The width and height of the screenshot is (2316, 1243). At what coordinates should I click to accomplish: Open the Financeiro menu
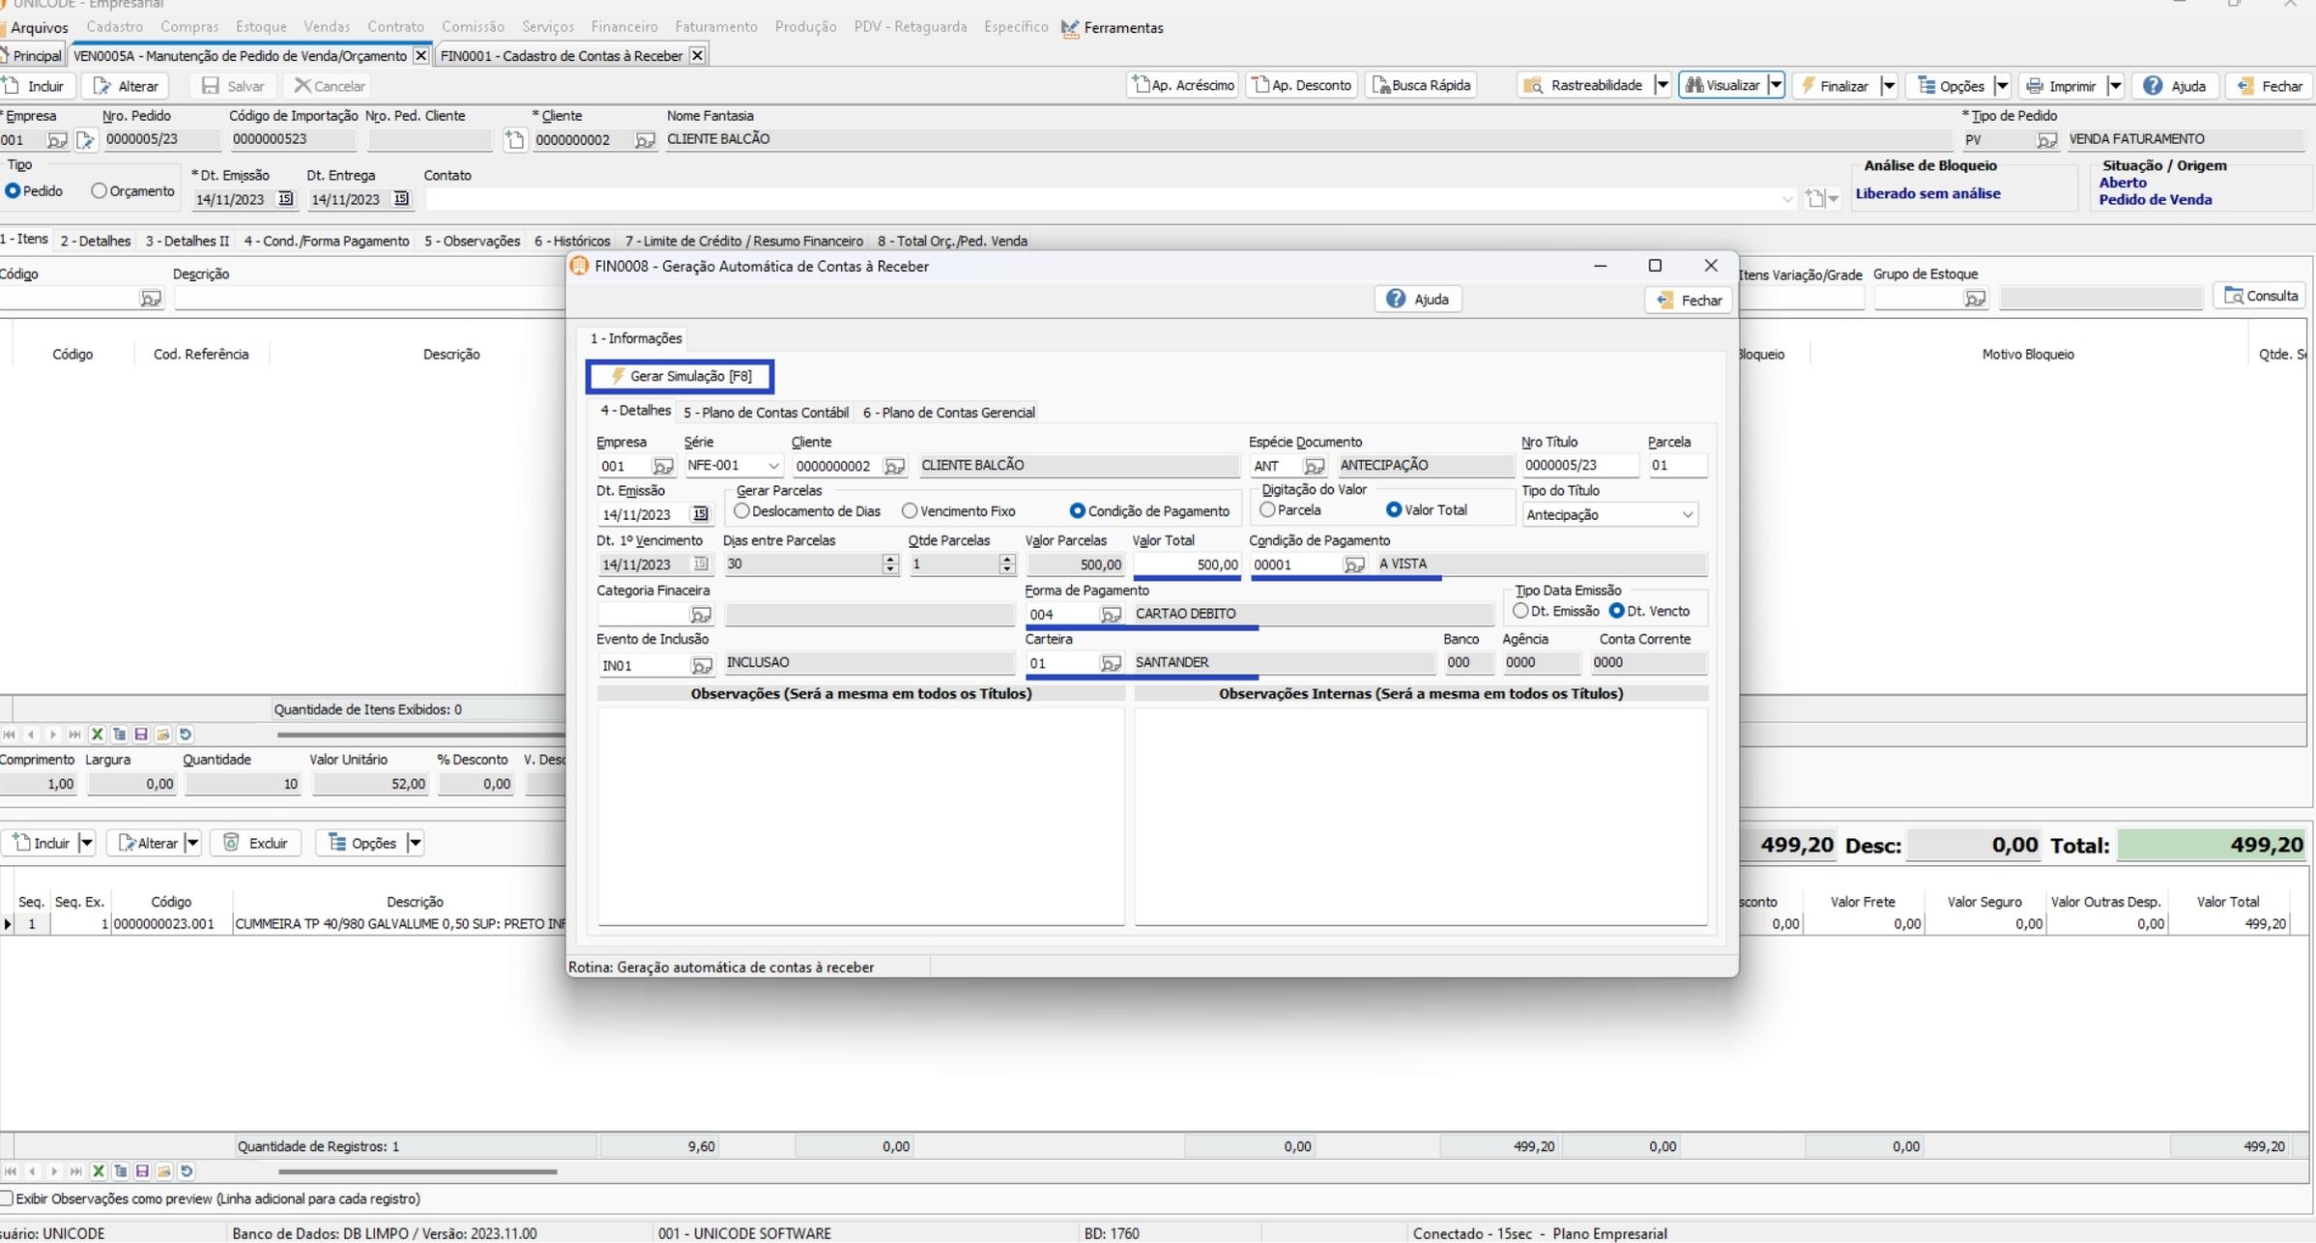(623, 27)
